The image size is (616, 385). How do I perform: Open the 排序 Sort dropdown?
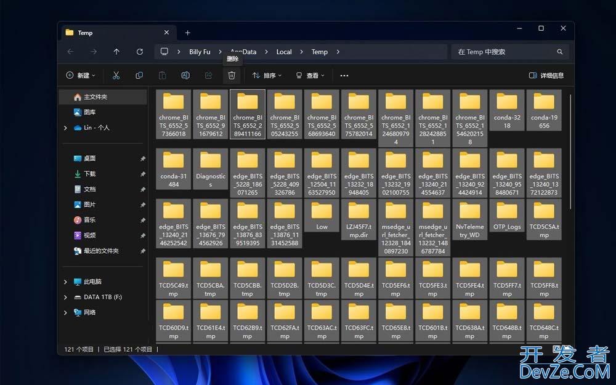[x=267, y=75]
